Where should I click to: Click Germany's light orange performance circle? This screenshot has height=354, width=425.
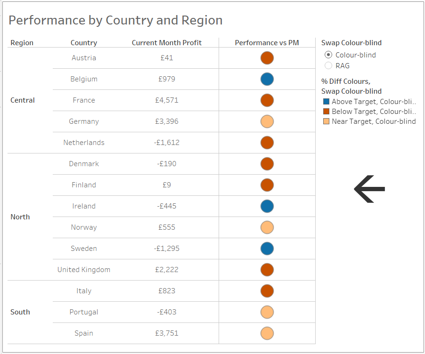point(267,121)
